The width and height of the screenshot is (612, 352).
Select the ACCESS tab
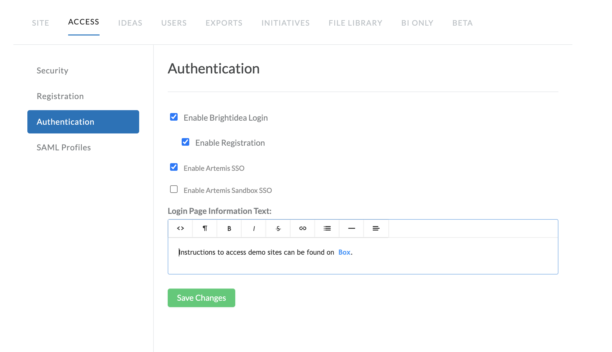(x=84, y=22)
